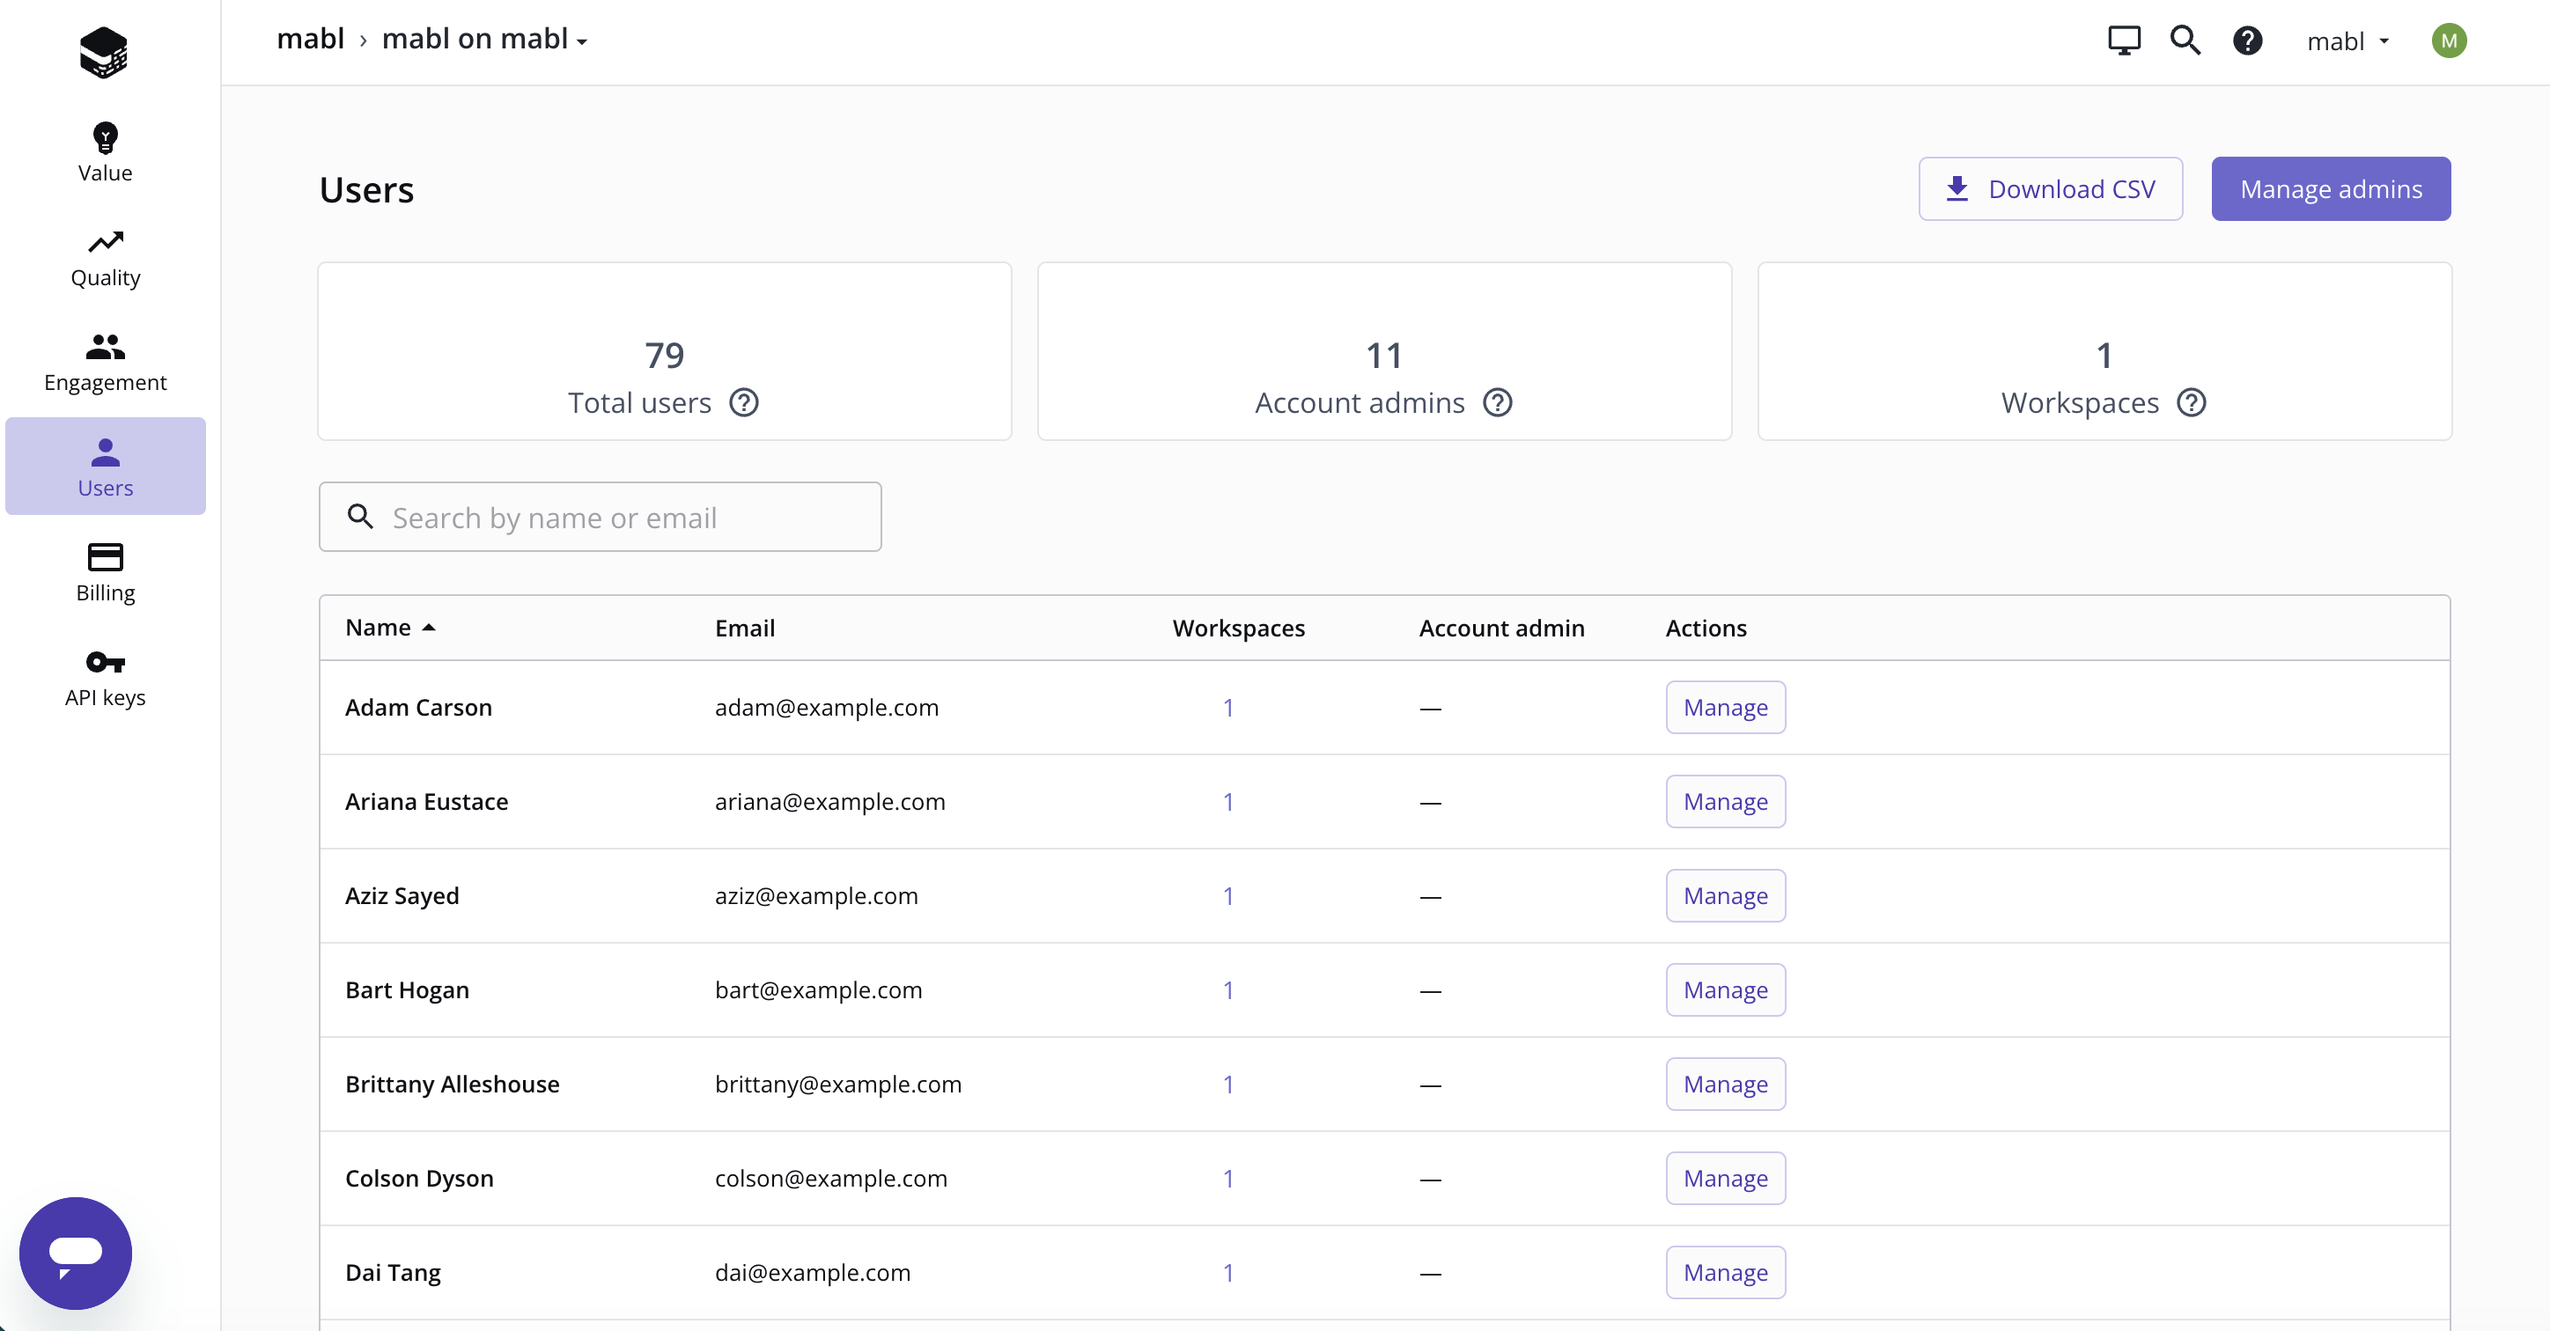Open Dai Tang's workspaces count link
2550x1331 pixels.
[1227, 1272]
